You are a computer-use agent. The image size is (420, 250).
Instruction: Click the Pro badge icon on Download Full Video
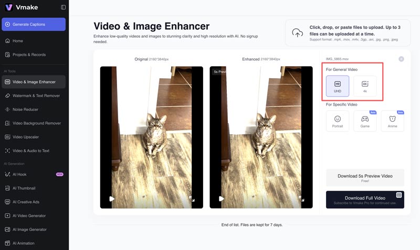pos(399,195)
